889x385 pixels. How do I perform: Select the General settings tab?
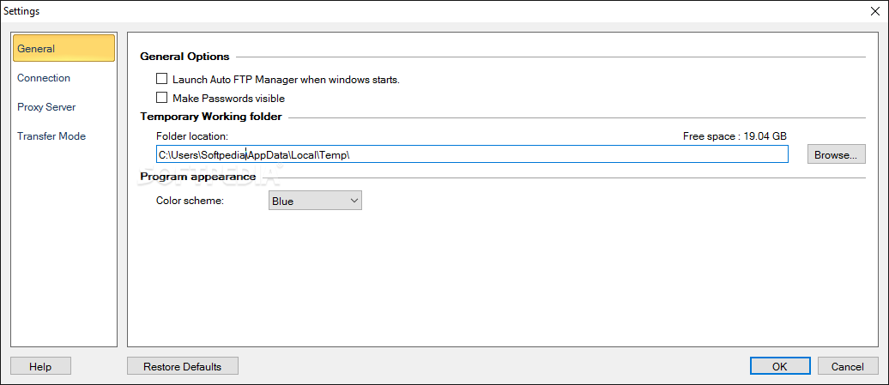click(64, 48)
